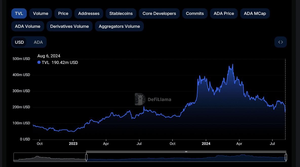Grab the middle brush grip dots
This screenshot has height=167, width=300.
186,151
